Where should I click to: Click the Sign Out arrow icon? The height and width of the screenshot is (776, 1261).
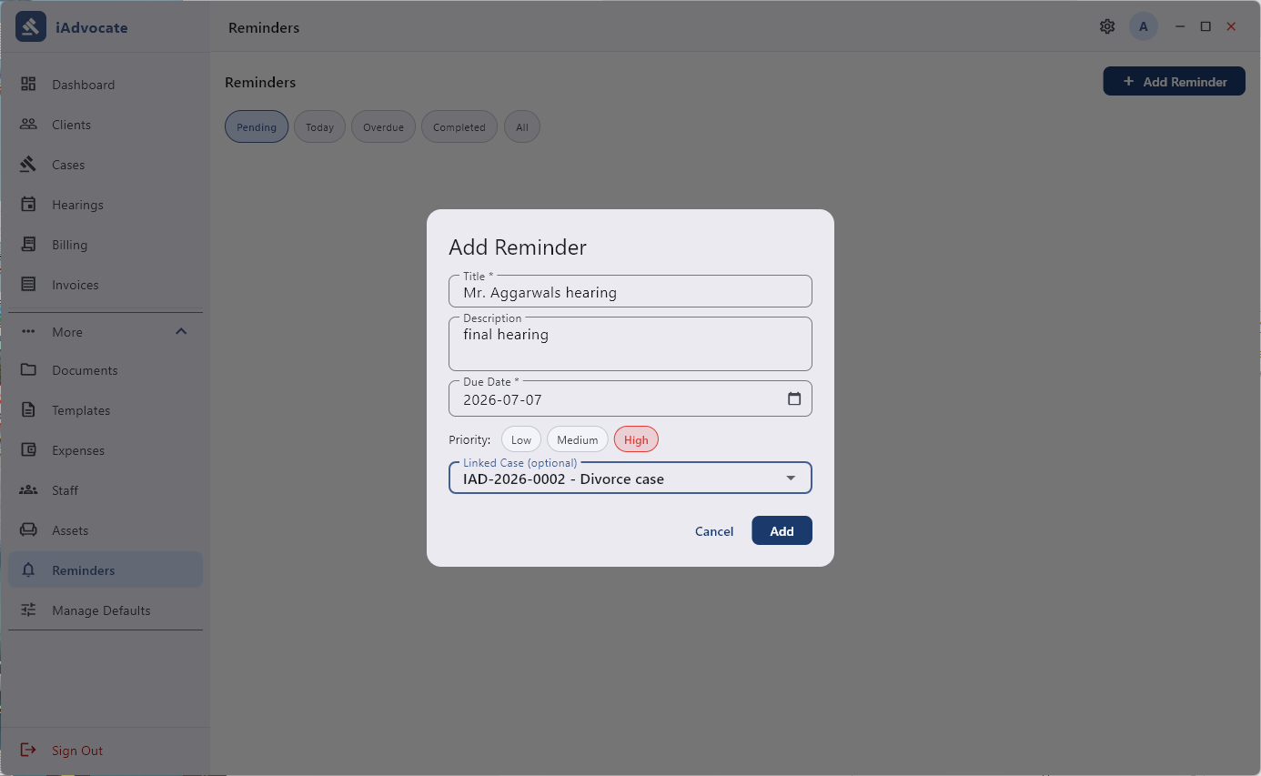28,750
